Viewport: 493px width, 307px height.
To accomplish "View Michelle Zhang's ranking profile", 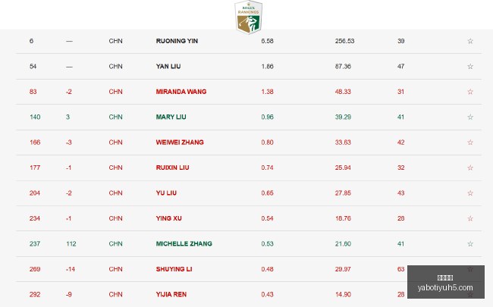I will (184, 243).
